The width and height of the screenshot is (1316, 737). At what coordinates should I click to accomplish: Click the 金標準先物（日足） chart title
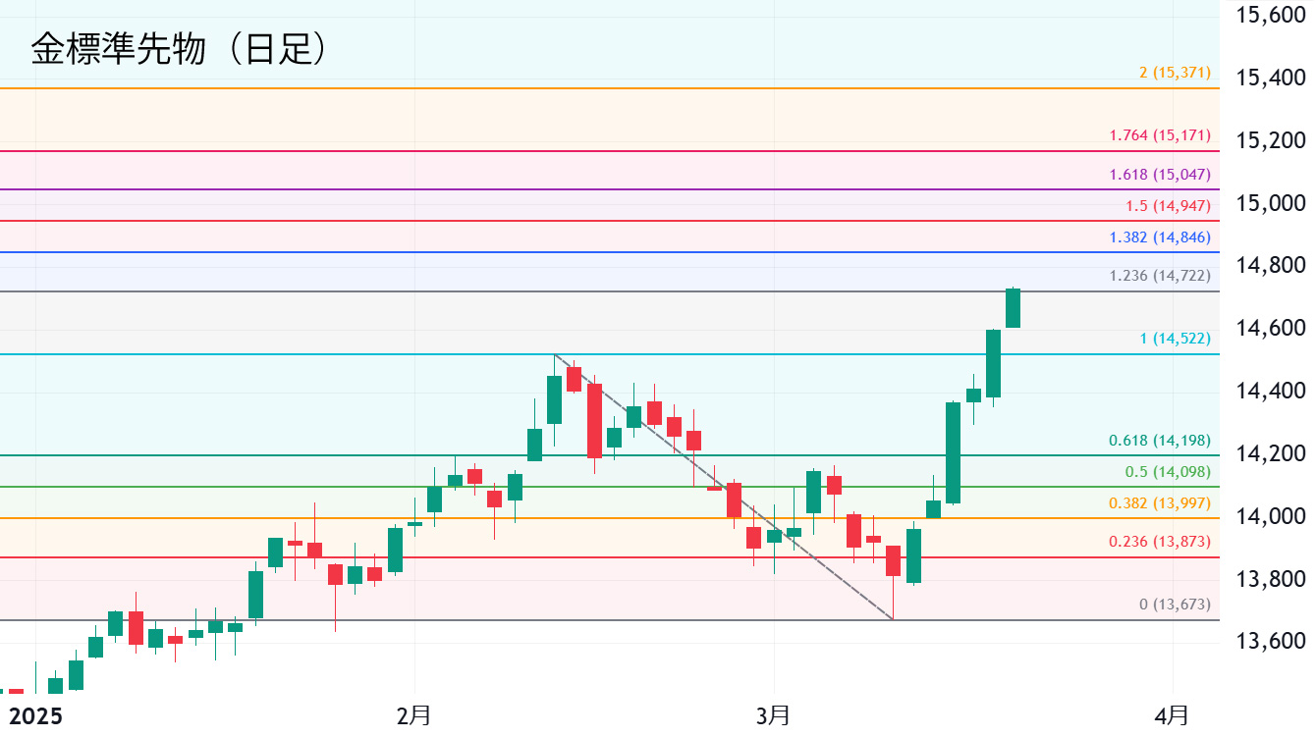click(178, 49)
